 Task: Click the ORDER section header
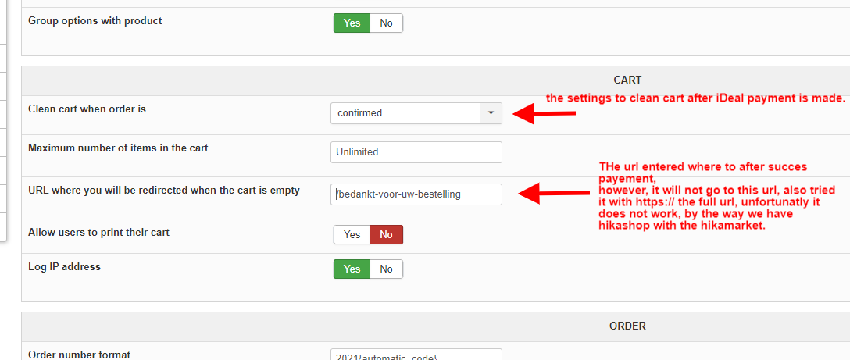[x=627, y=326]
